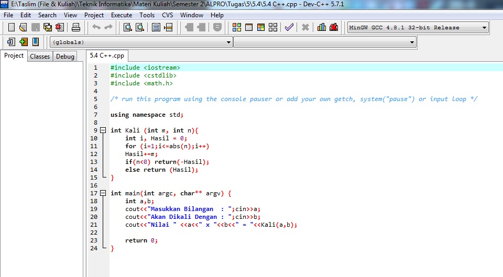The width and height of the screenshot is (503, 277).
Task: Collapse the Kali function fold at line 9
Action: (x=103, y=130)
